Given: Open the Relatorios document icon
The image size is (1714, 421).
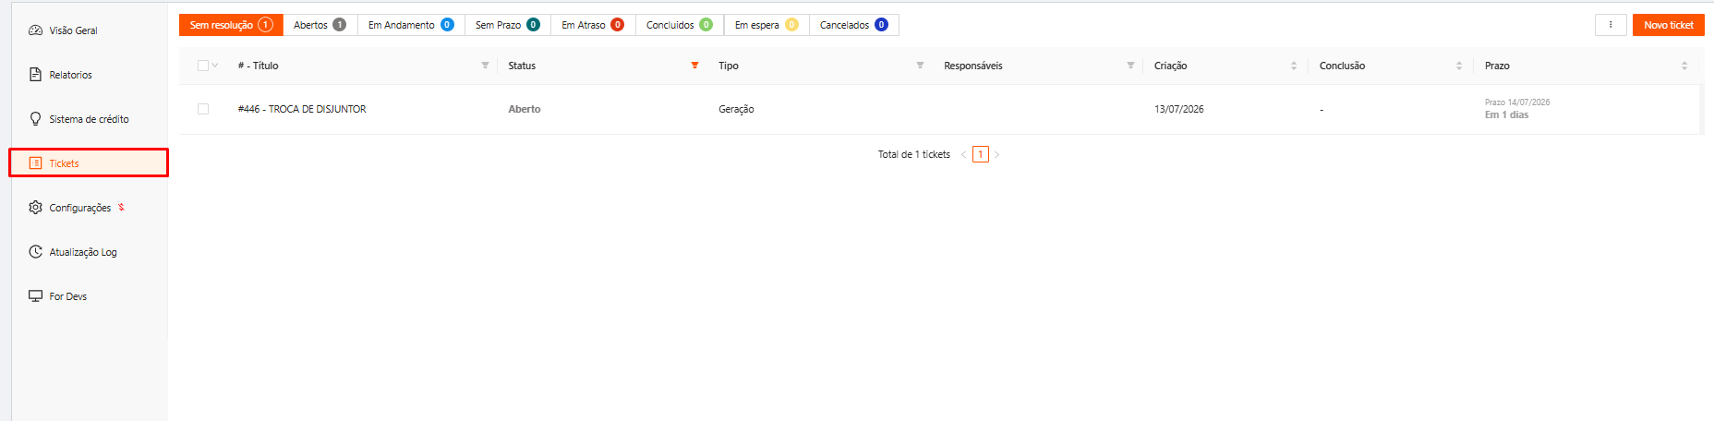Looking at the screenshot, I should [35, 75].
